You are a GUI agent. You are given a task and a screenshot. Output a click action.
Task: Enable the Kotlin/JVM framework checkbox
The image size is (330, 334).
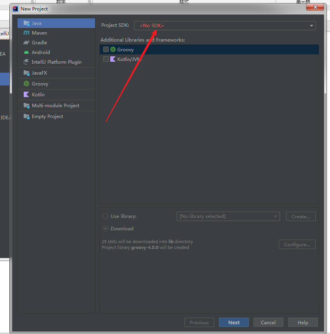point(106,59)
